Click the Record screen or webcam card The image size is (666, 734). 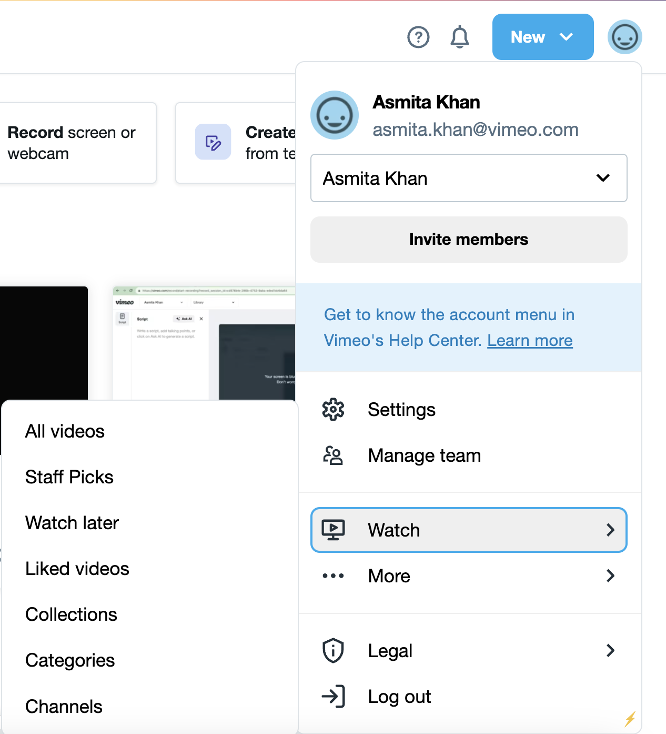point(78,143)
